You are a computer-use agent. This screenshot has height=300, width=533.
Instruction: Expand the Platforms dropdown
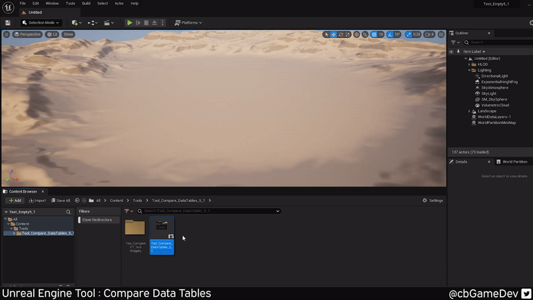click(189, 23)
